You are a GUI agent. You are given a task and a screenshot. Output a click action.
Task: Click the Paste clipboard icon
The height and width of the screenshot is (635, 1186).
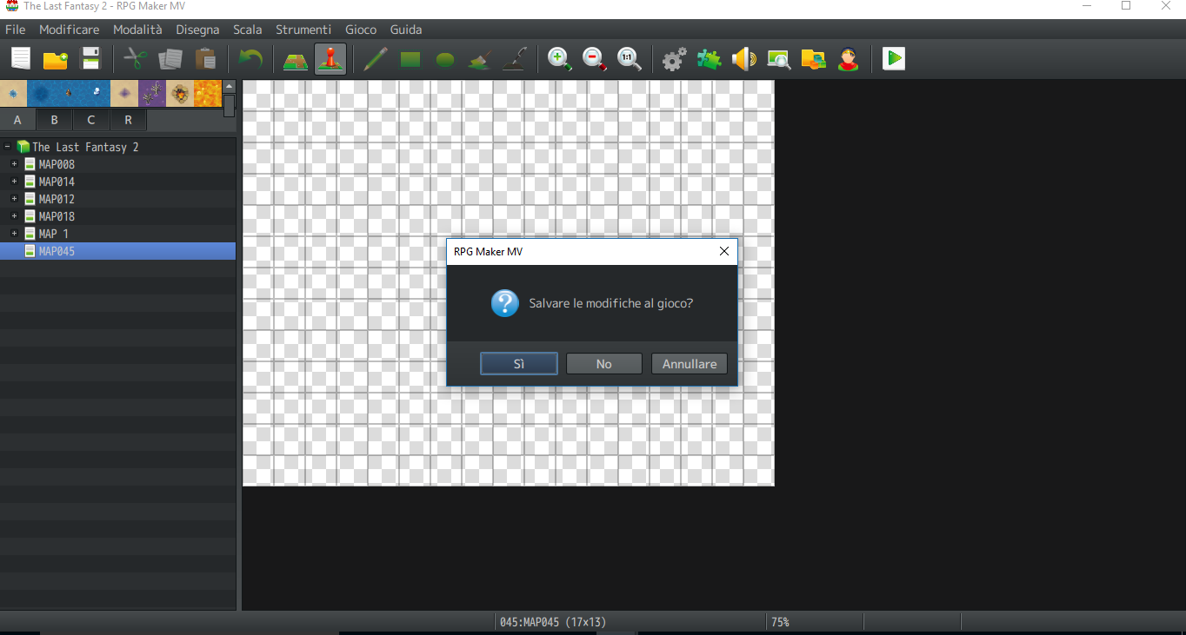tap(205, 59)
